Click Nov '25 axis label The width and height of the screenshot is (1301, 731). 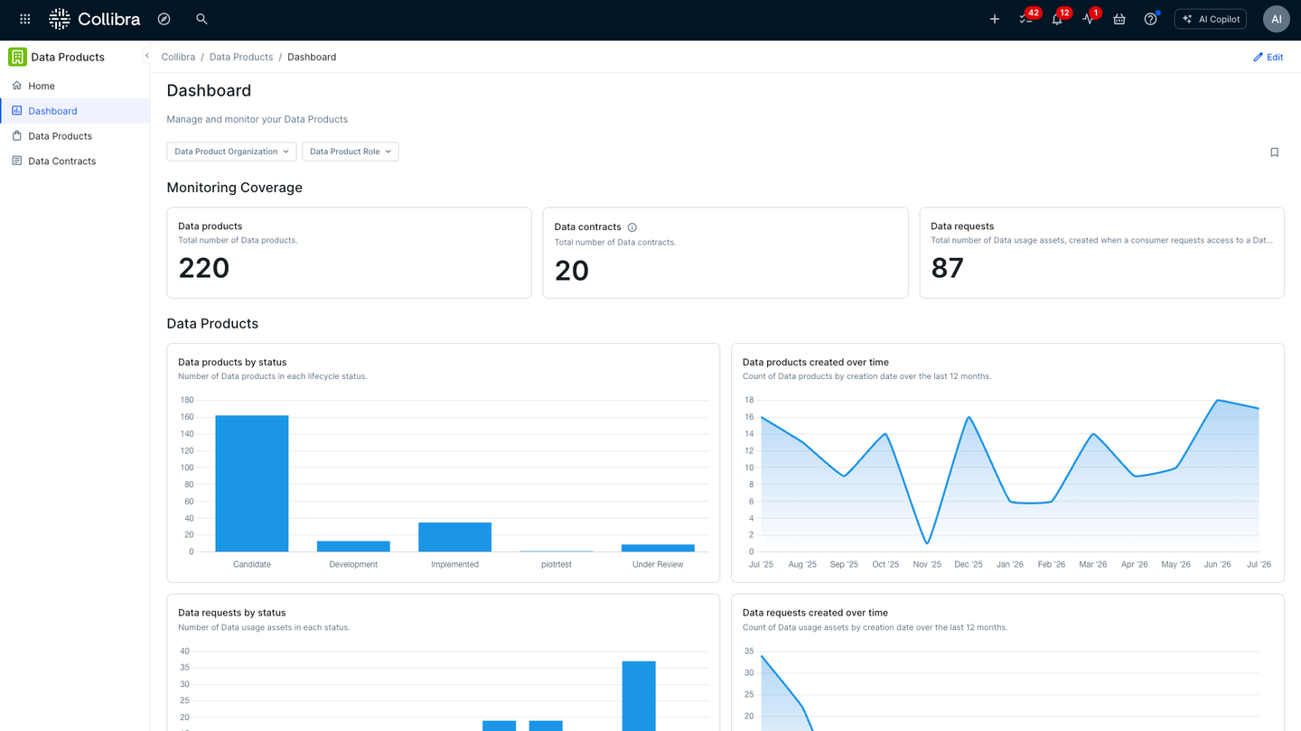coord(927,564)
